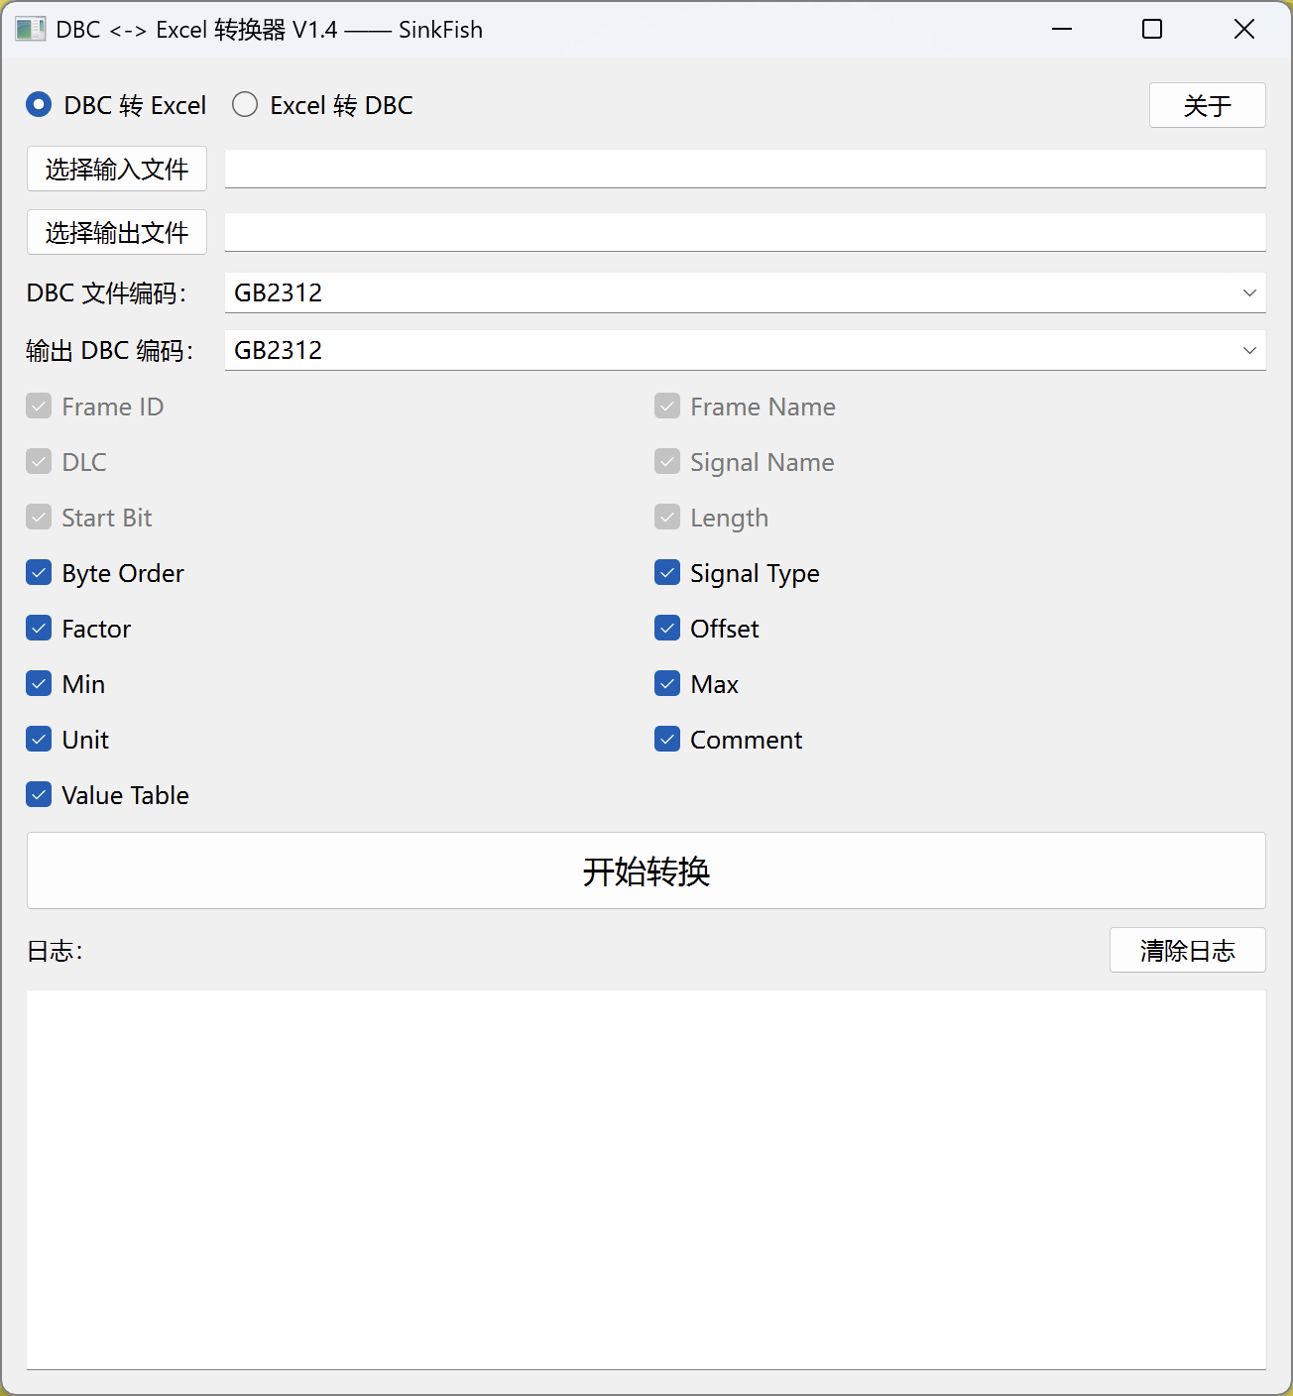Click the Excel app icon in the title bar

[30, 29]
